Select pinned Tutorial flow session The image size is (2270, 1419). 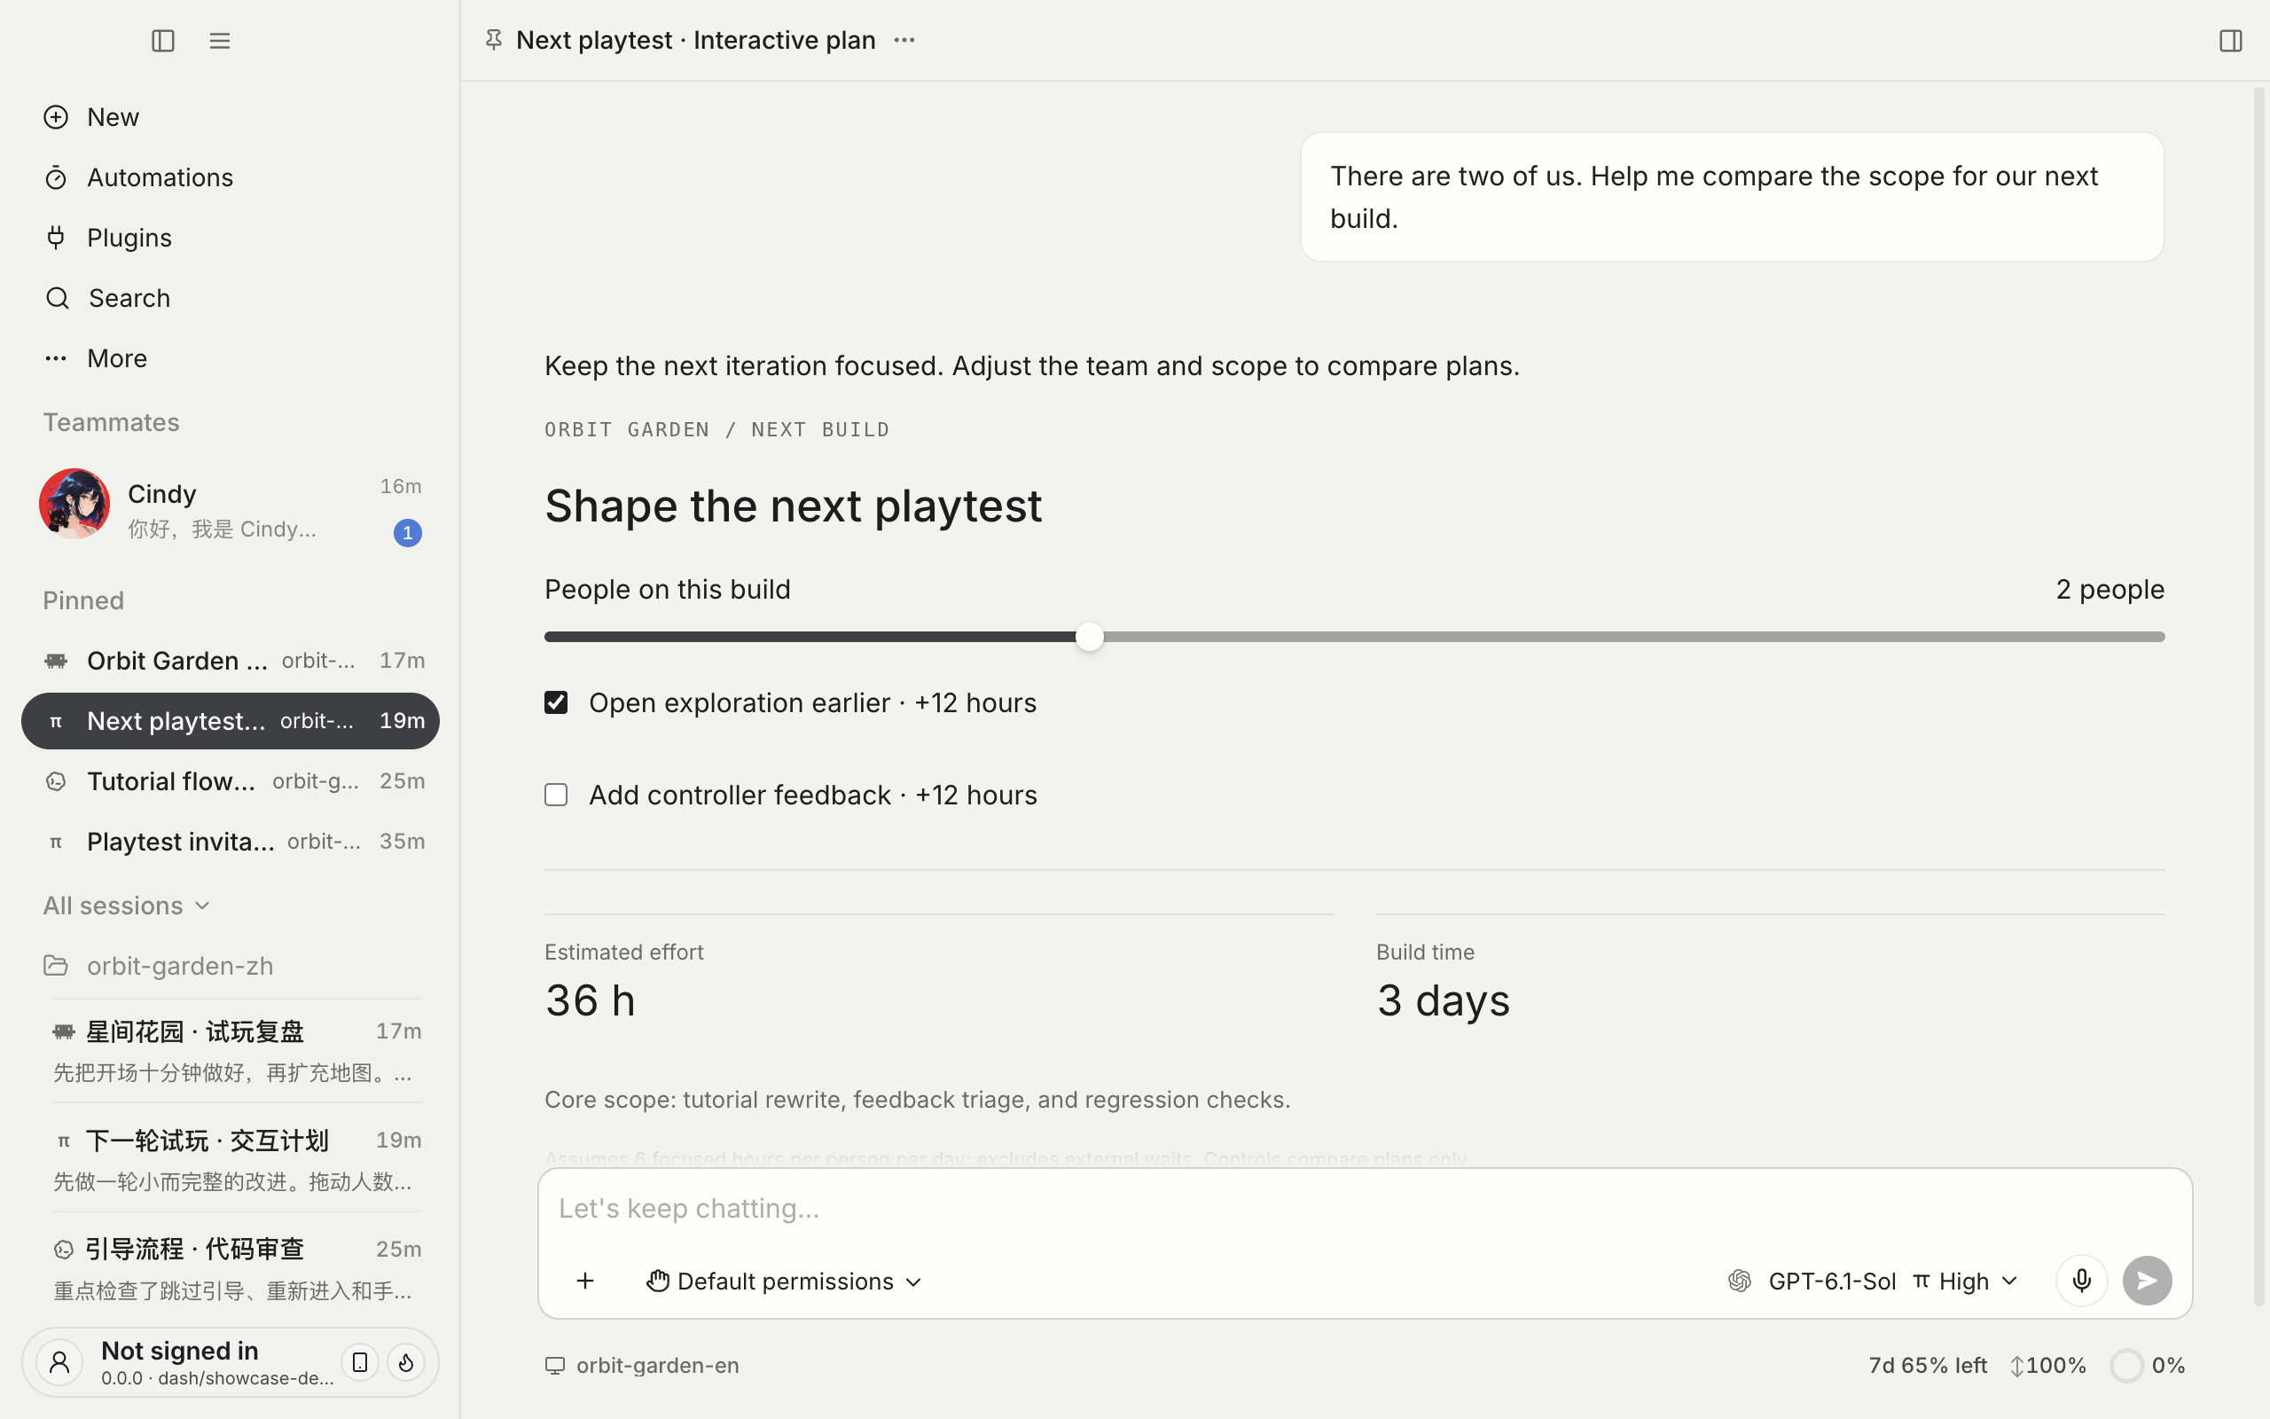(230, 780)
